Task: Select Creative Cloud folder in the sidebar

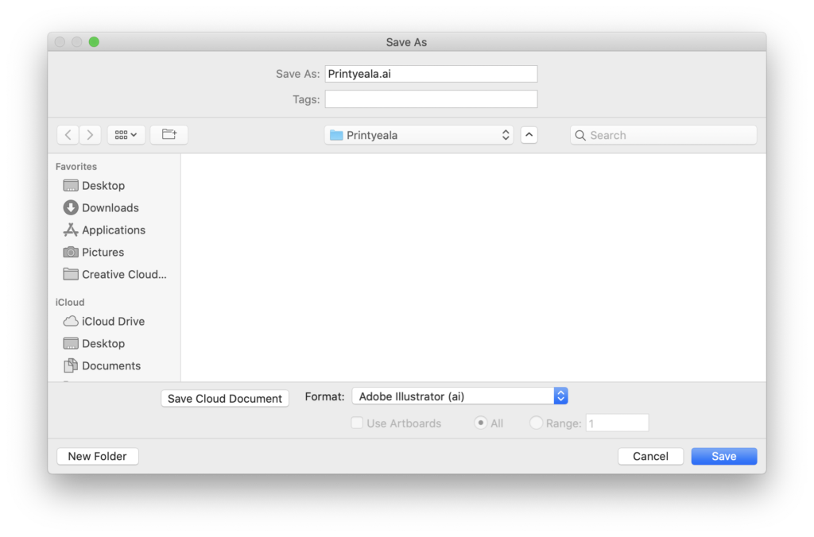Action: click(x=124, y=275)
